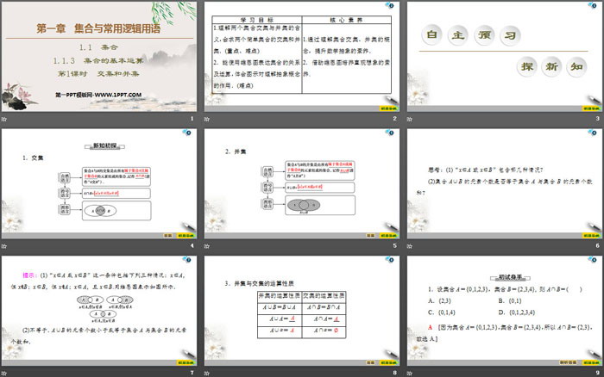The width and height of the screenshot is (604, 377).
Task: Click the animation star icon under slide 5
Action: tap(207, 246)
